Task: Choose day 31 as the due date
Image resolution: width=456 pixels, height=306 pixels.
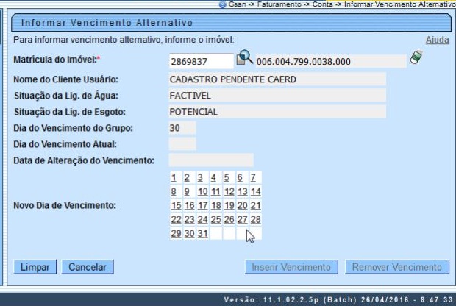Action: point(203,234)
